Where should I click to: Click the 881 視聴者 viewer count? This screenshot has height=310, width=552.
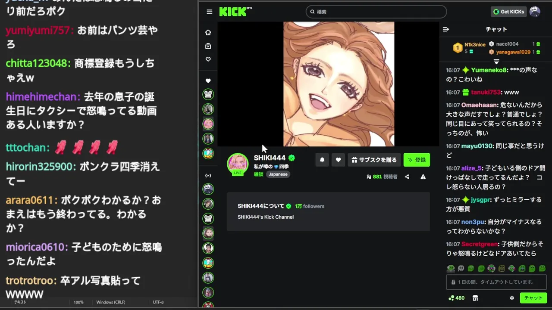382,177
